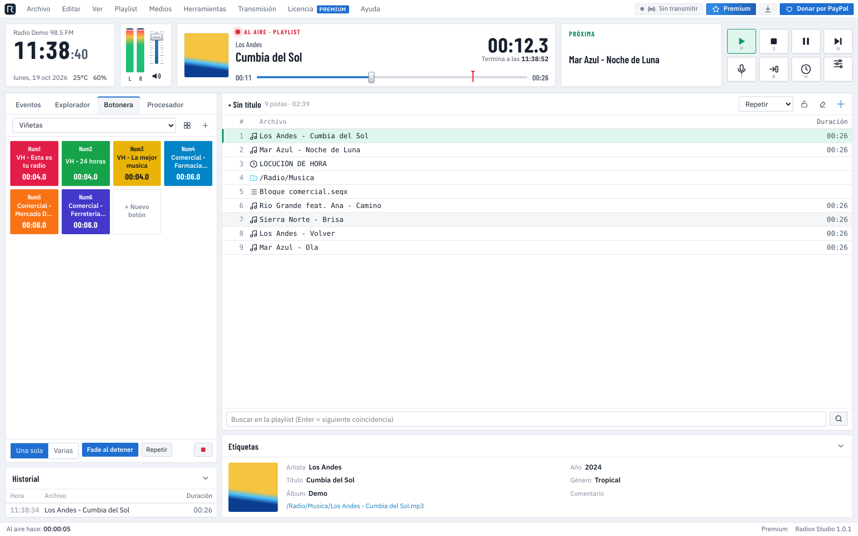
Task: Stop playback with the Stop button
Action: point(774,41)
